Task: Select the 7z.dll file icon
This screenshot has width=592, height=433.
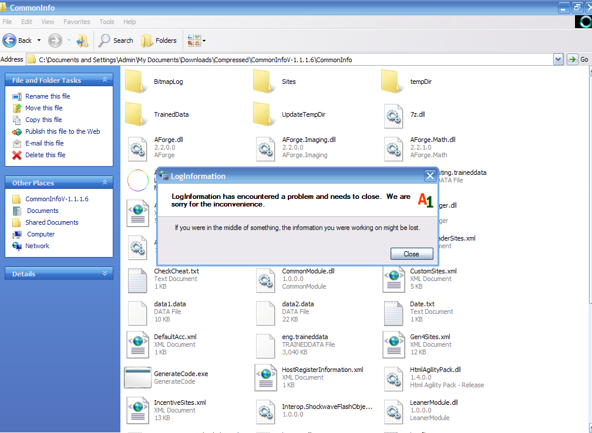Action: click(x=393, y=115)
